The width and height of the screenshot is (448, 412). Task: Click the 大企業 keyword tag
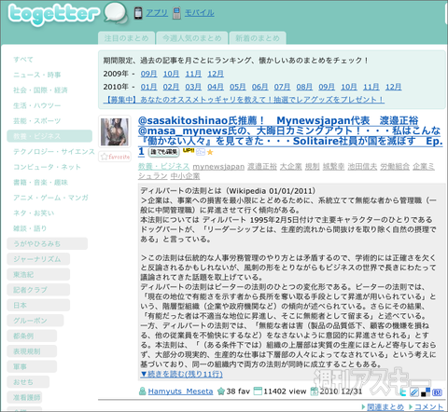pos(291,167)
